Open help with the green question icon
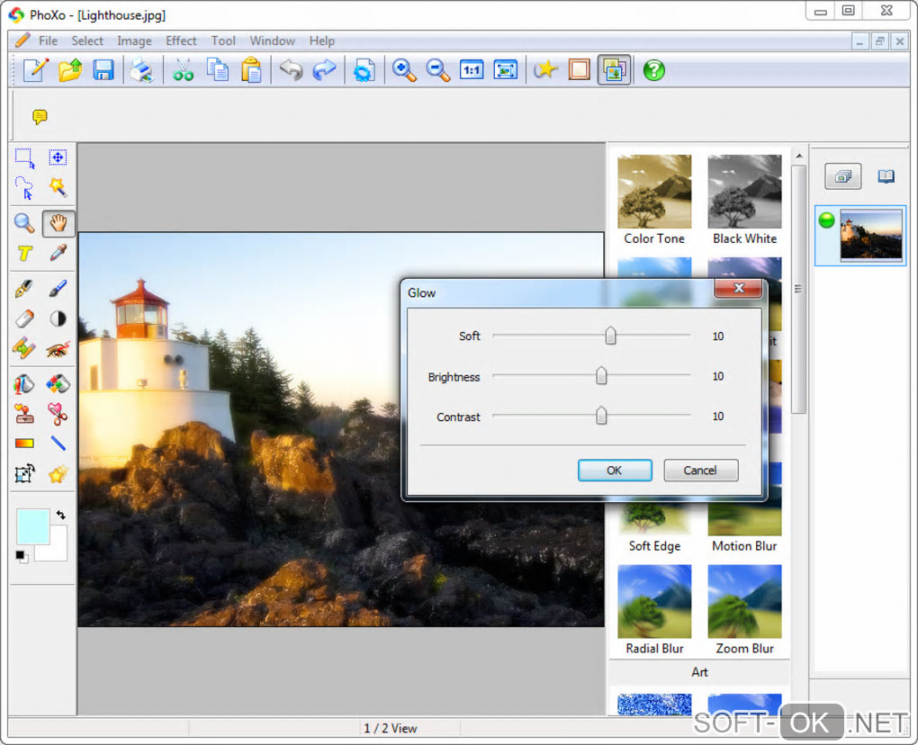The height and width of the screenshot is (745, 918). click(x=654, y=70)
